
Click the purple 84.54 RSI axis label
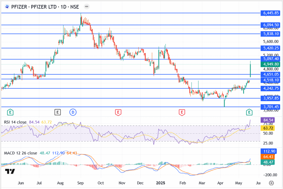click(268, 120)
